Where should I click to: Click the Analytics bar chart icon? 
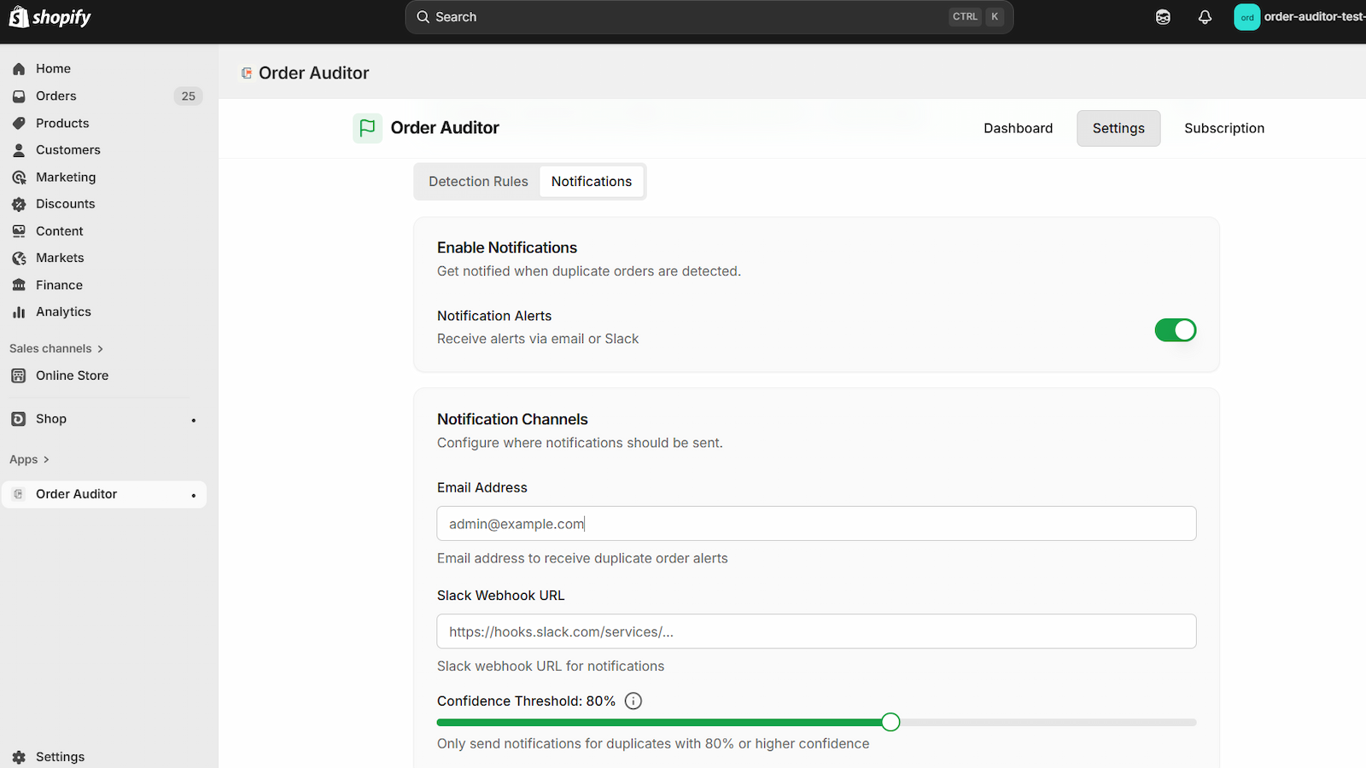(19, 312)
